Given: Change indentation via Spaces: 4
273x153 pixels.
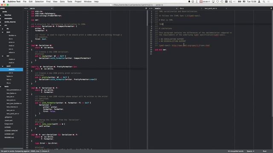Looking at the screenshot, I should tap(250, 151).
